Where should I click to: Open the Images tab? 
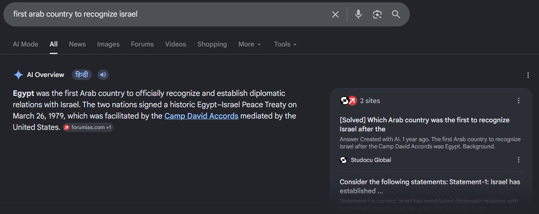(108, 44)
